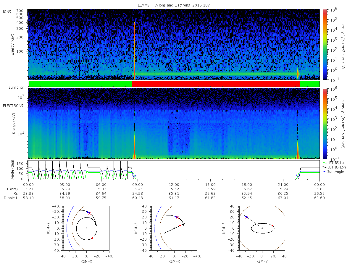Click the planet center marker in the KSM-X/KSM-Y plot
The height and width of the screenshot is (266, 355).
tap(86, 228)
